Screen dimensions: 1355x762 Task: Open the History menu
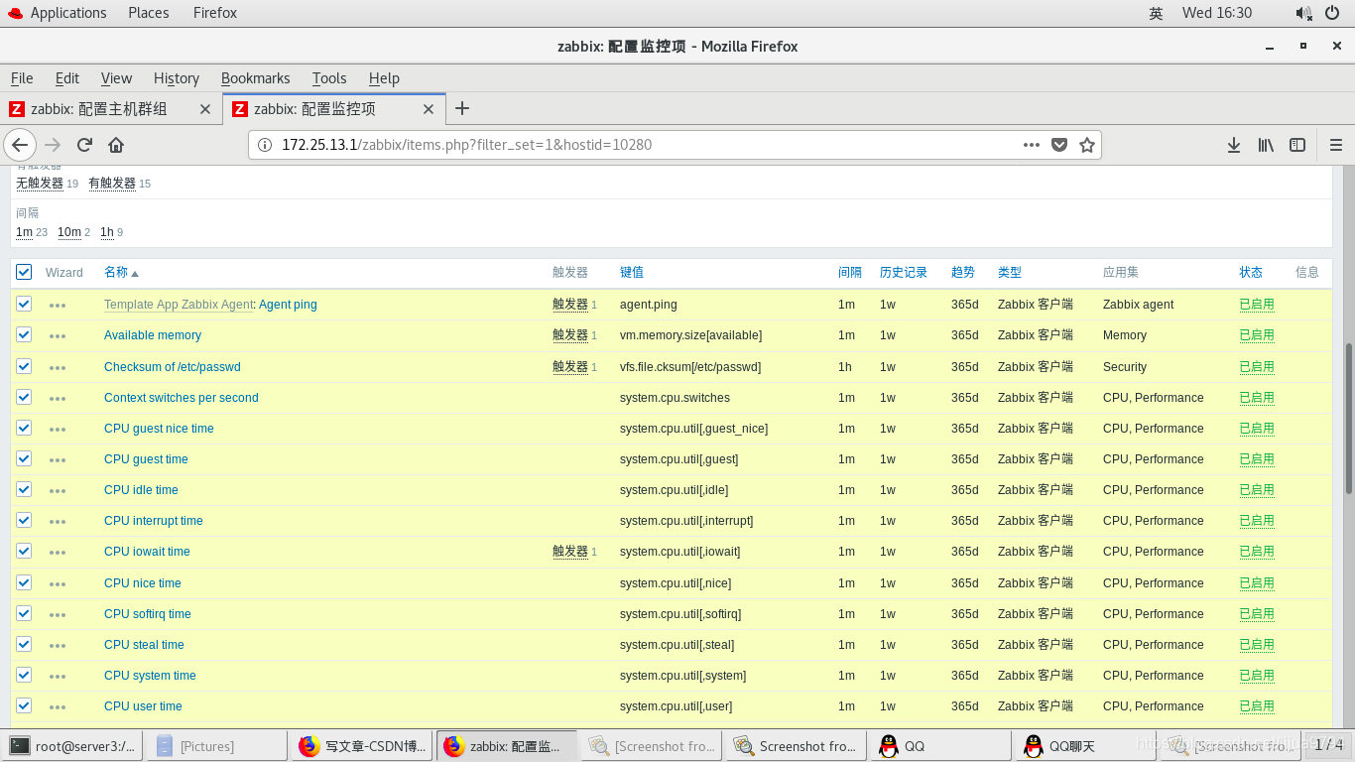coord(177,78)
